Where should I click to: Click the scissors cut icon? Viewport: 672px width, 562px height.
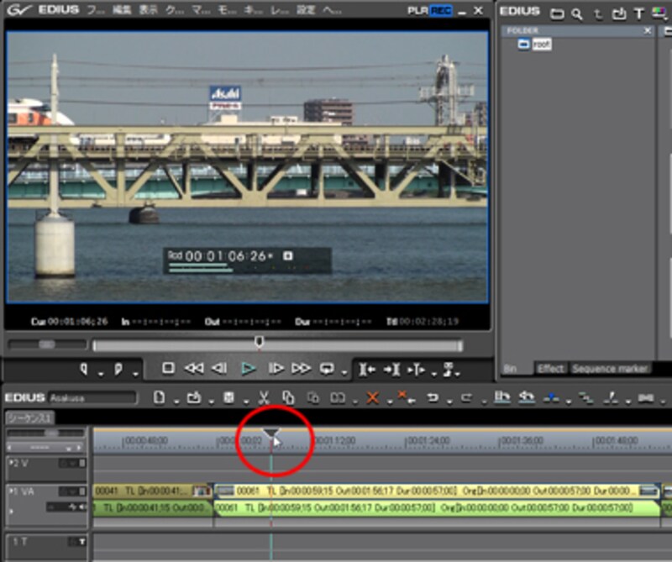(263, 398)
